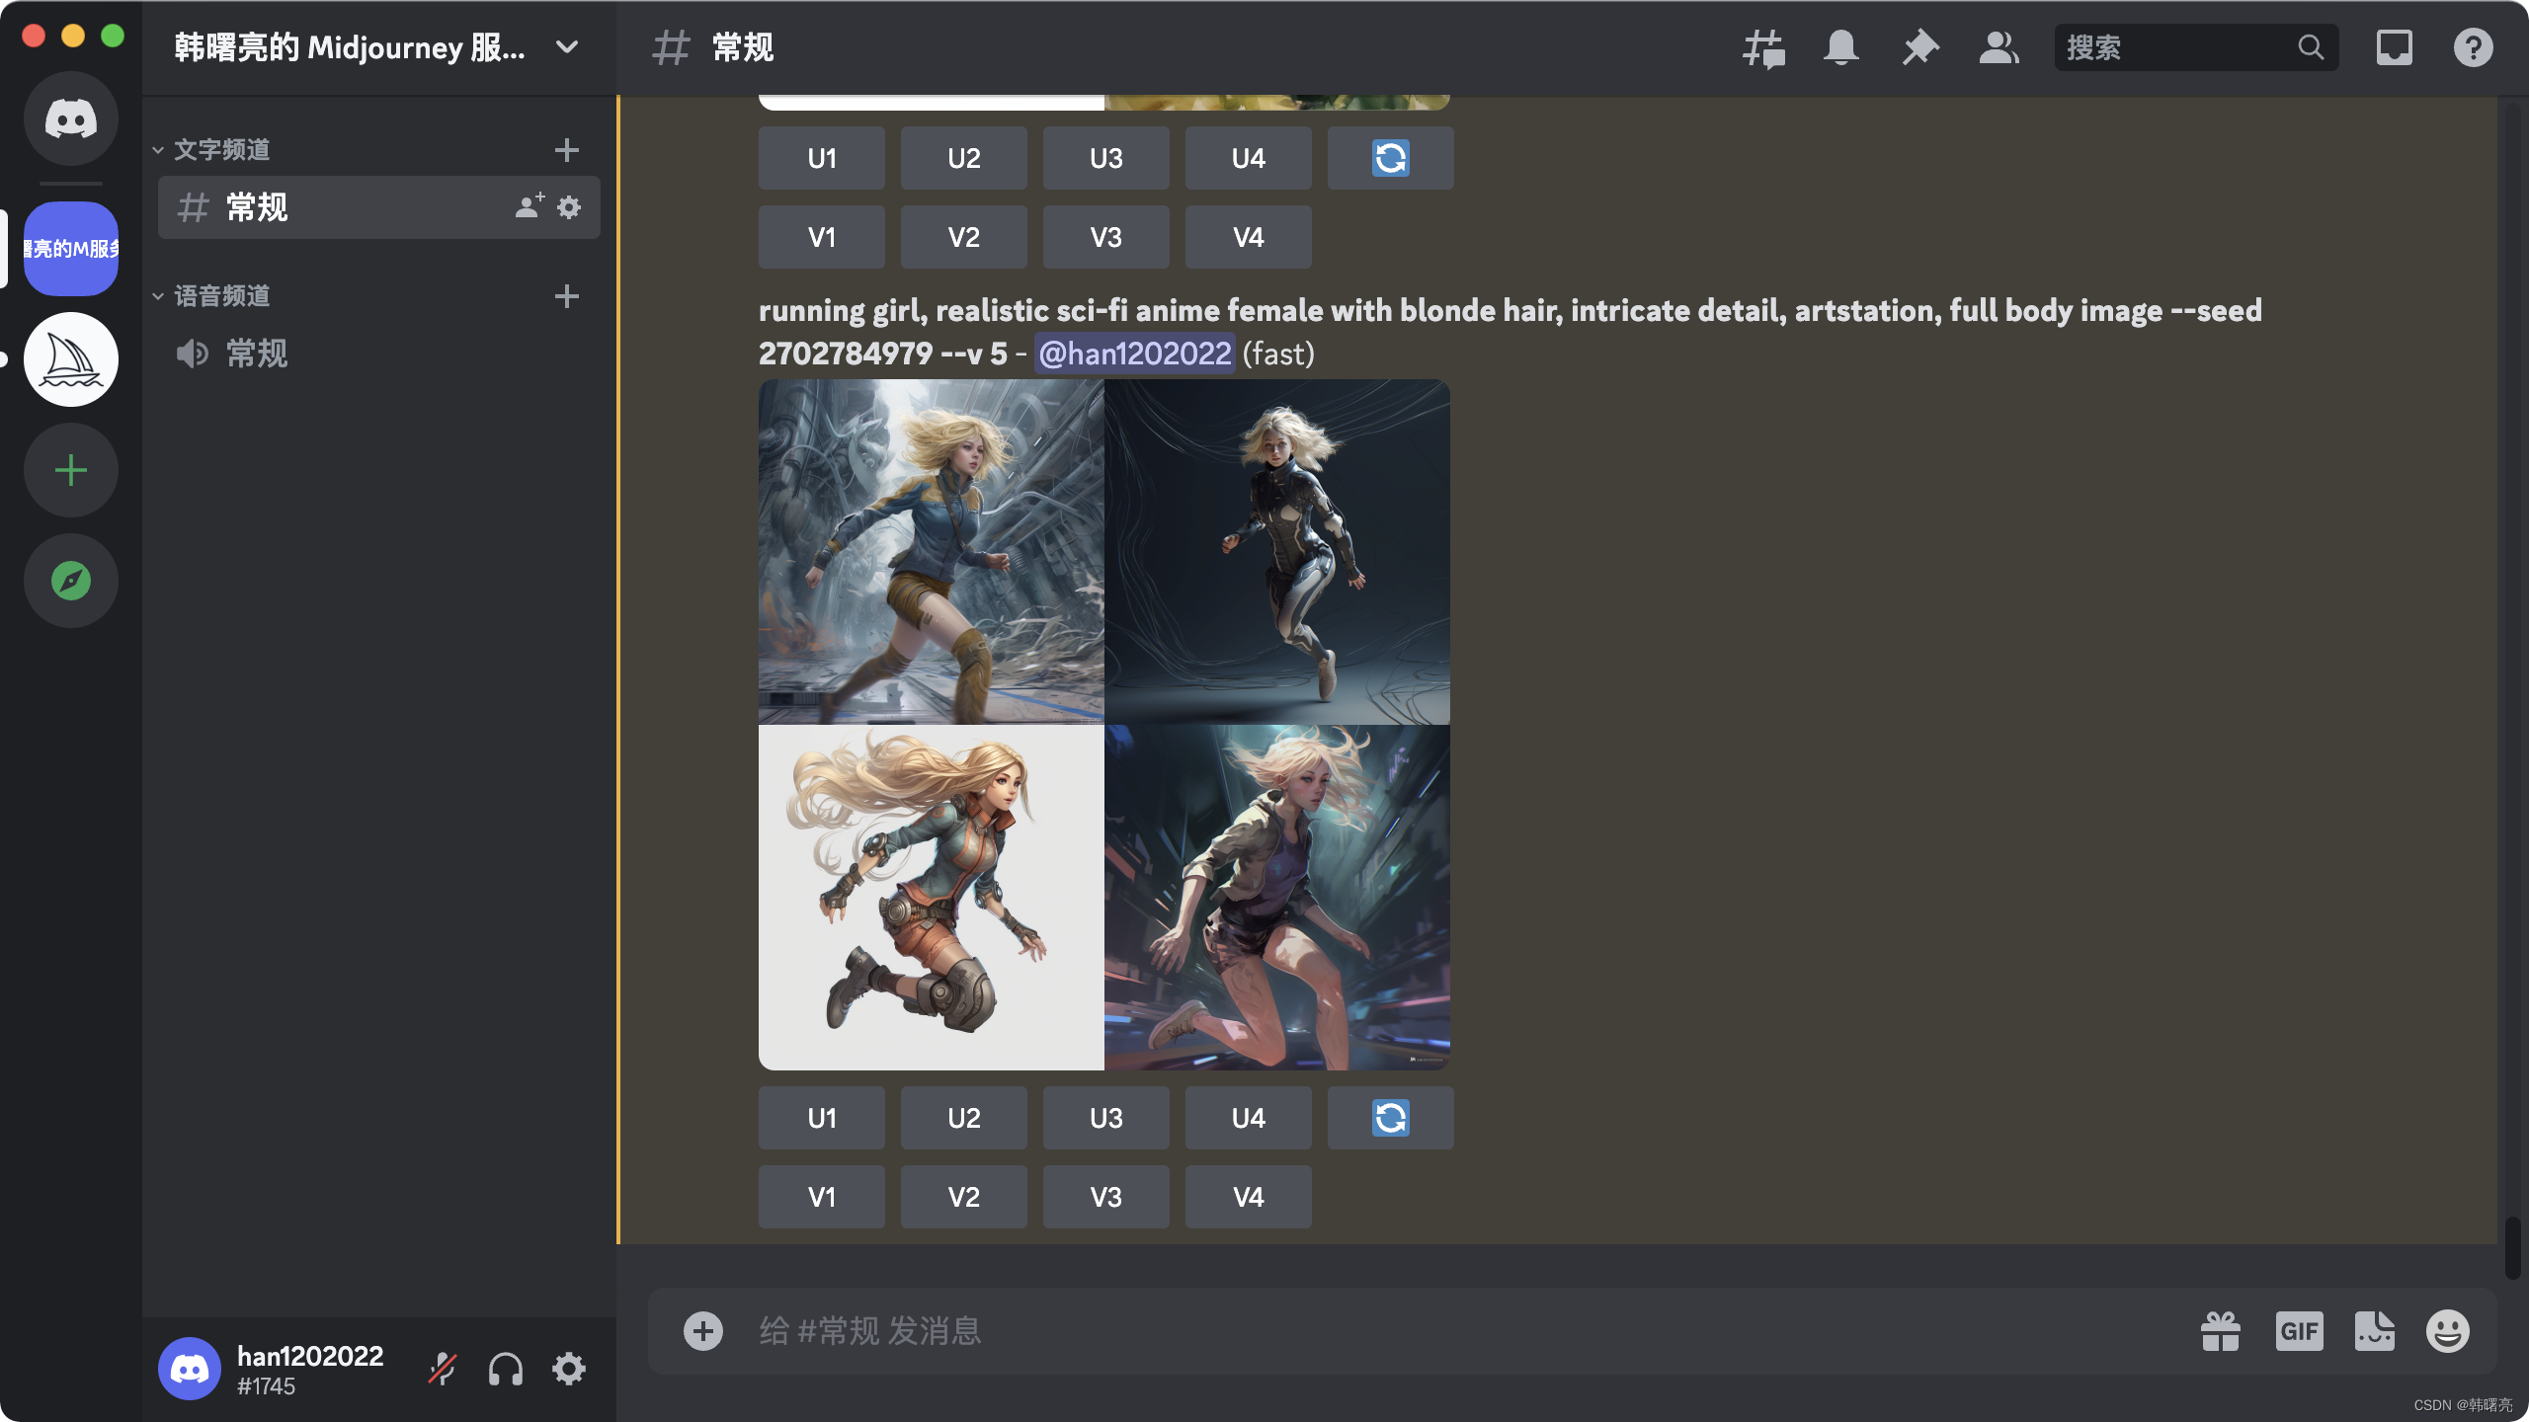Screen dimensions: 2529x1422
Task: Click V4 under the running girl images
Action: 1248,1197
